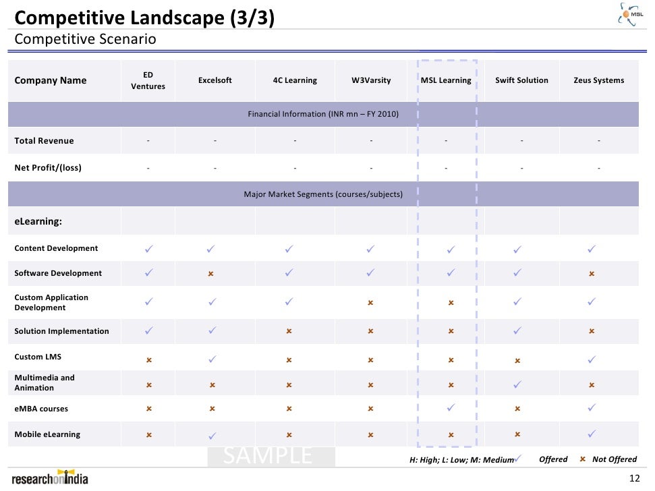Select the Zeus Systems column header

(x=598, y=80)
